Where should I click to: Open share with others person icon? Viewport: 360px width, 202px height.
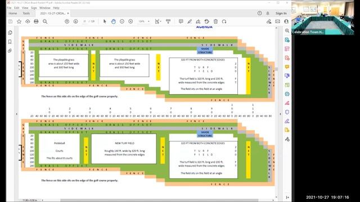[286, 21]
